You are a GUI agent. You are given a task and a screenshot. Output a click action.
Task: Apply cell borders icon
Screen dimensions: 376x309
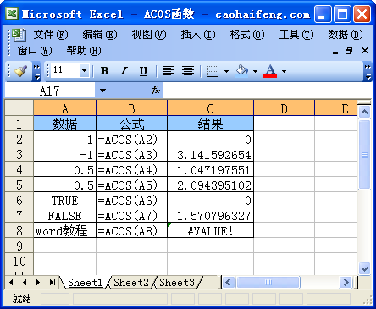[x=213, y=71]
